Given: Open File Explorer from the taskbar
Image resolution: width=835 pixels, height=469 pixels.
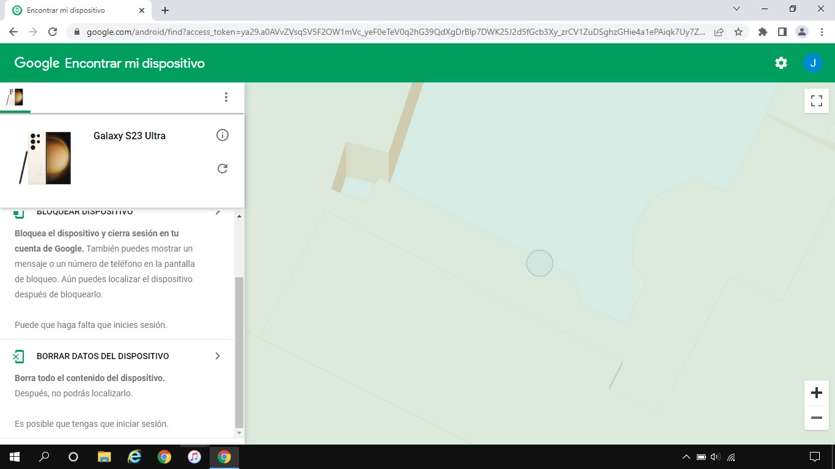Looking at the screenshot, I should point(105,457).
